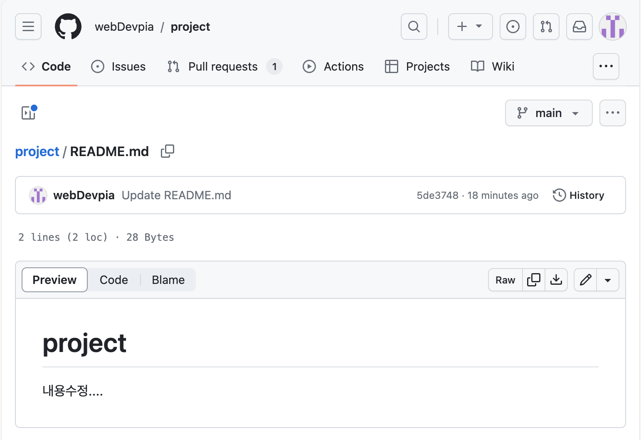This screenshot has height=440, width=641.
Task: Edit README.md with the pencil icon
Action: point(585,280)
